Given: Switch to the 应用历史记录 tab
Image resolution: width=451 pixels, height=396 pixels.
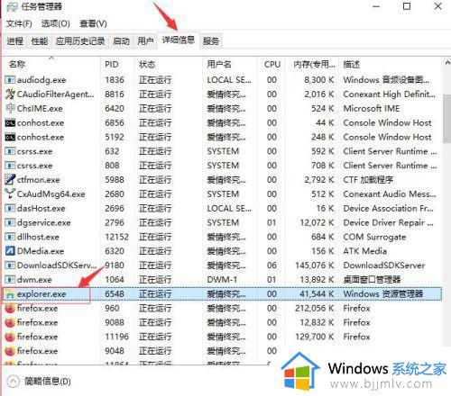Looking at the screenshot, I should [x=80, y=41].
